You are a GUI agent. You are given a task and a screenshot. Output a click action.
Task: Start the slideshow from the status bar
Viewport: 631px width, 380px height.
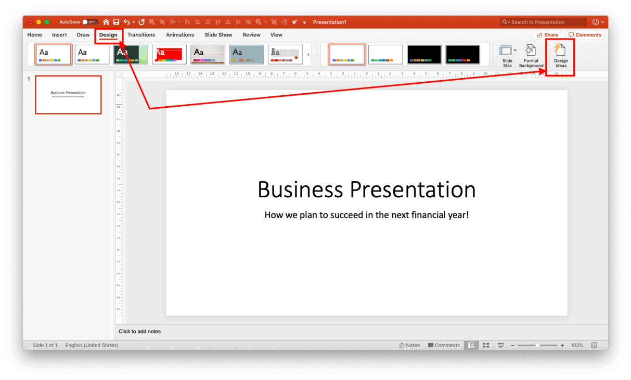point(500,345)
